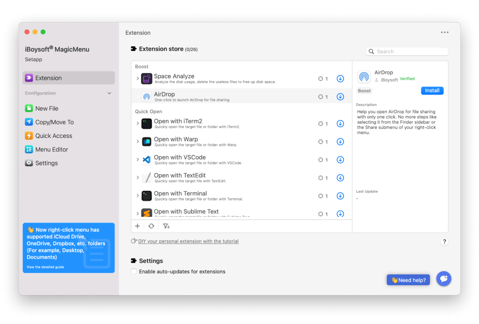
Task: Click the Warp app icon
Action: pos(146,142)
